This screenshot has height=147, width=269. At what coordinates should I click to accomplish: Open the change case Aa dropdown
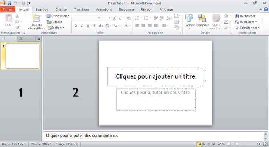[x=116, y=26]
